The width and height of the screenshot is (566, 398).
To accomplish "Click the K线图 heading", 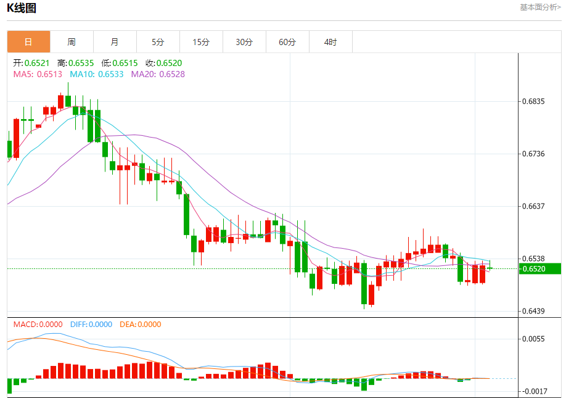I will (22, 7).
